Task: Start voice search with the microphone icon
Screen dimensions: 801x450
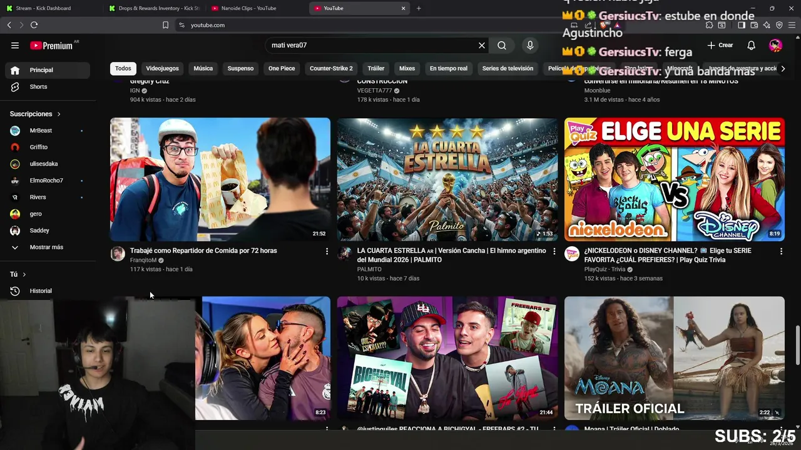Action: [530, 46]
